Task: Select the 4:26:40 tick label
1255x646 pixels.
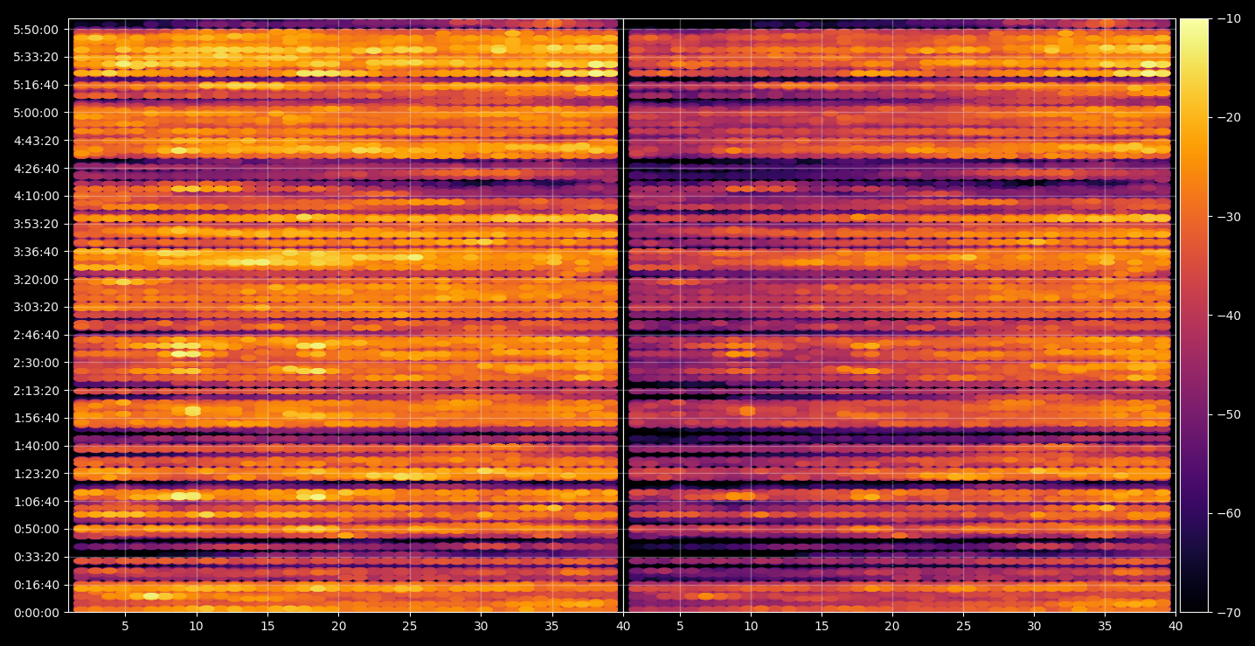Action: pos(36,168)
